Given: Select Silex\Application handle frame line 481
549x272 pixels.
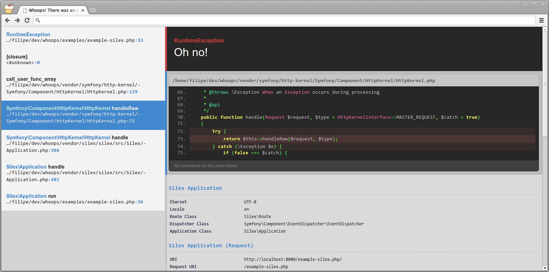Looking at the screenshot, I should pos(83,173).
